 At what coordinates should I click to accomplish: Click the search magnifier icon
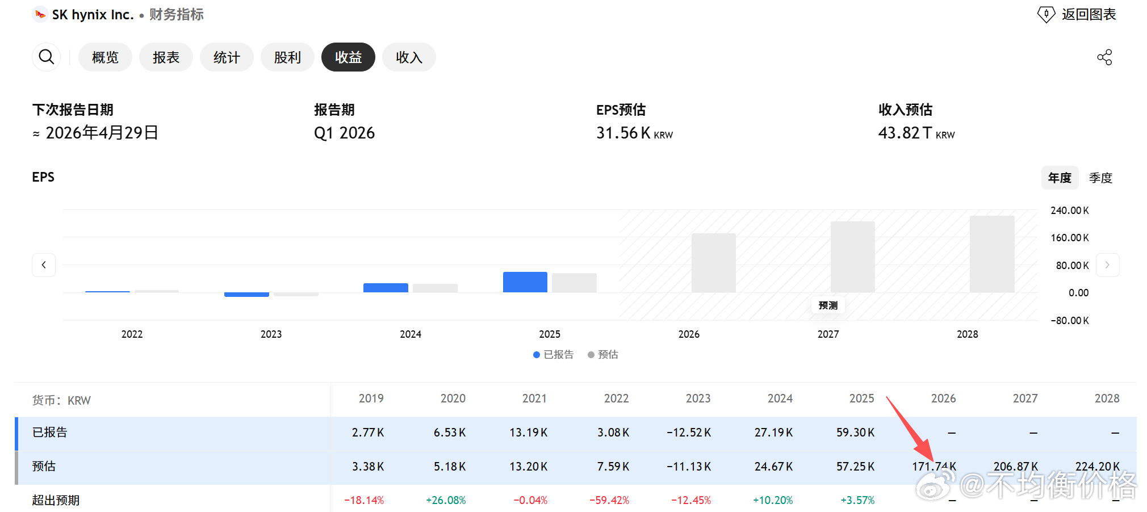click(47, 57)
